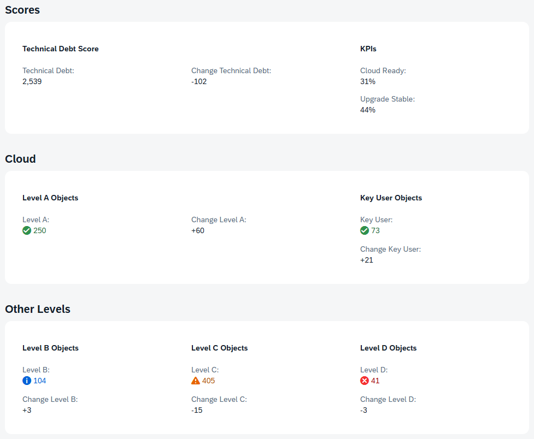Viewport: 534px width, 439px height.
Task: Click the Technical Debt: label
Action: coord(48,71)
